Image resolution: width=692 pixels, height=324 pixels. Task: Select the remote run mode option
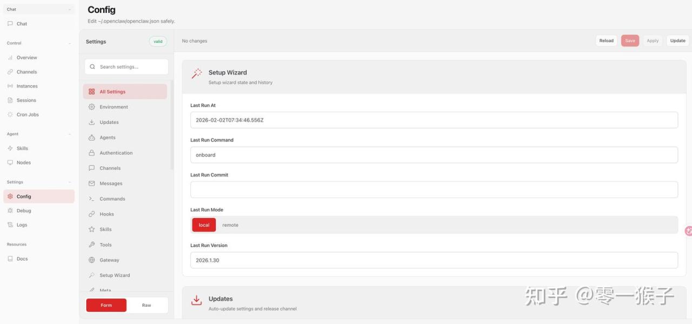[x=230, y=225]
